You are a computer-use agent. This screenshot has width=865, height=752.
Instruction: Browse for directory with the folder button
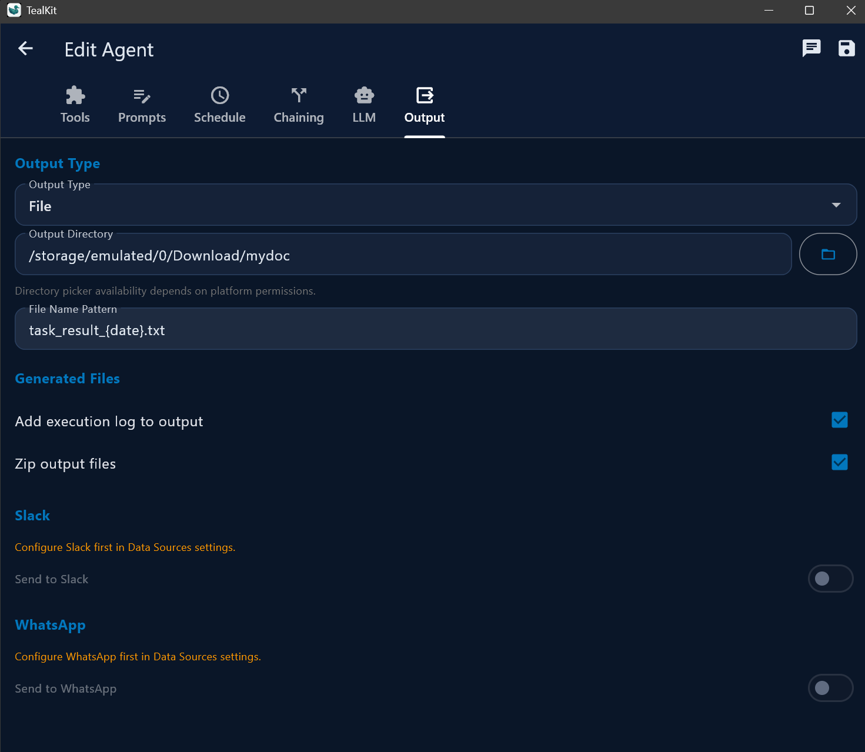pos(828,254)
